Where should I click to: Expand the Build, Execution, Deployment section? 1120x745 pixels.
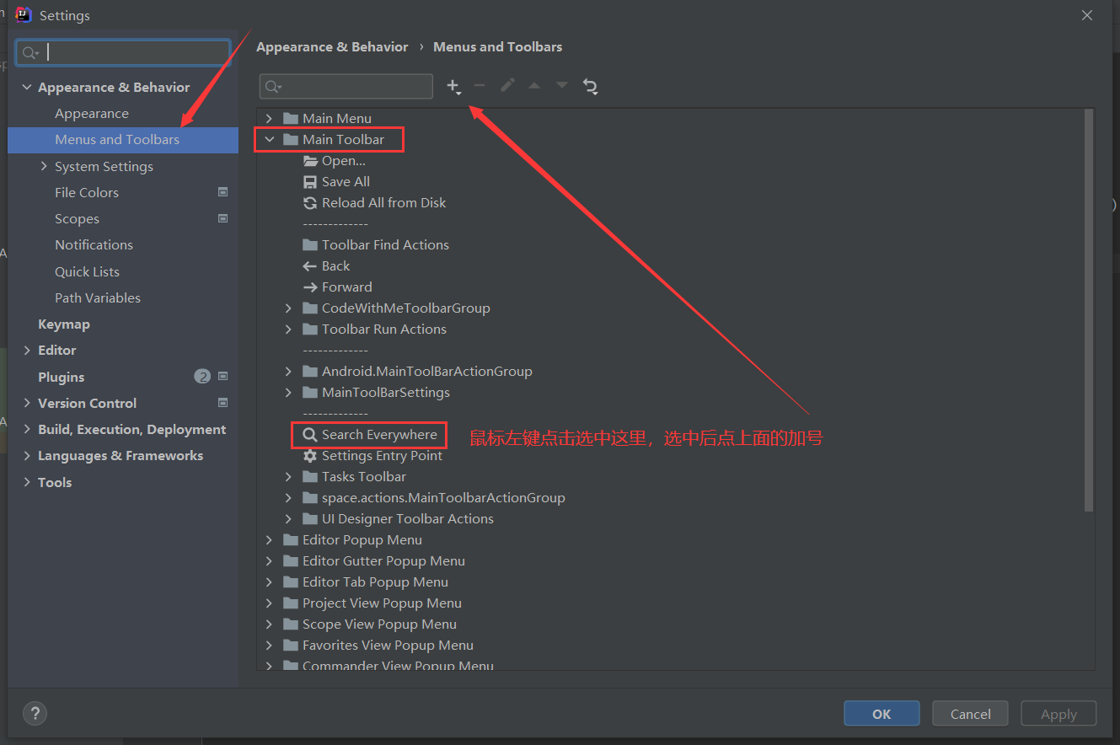(27, 429)
